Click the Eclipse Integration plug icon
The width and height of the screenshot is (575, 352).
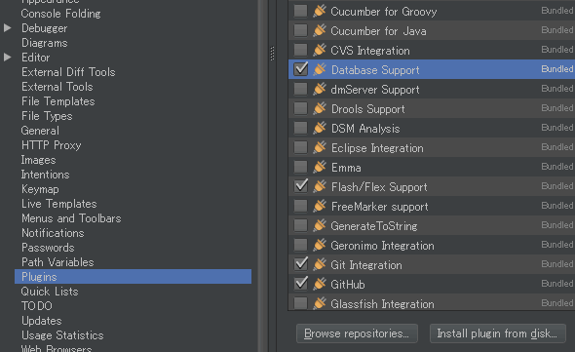(x=320, y=147)
